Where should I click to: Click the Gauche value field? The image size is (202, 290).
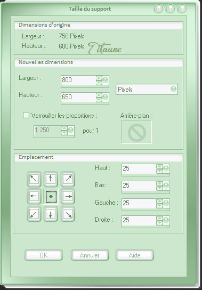click(139, 203)
